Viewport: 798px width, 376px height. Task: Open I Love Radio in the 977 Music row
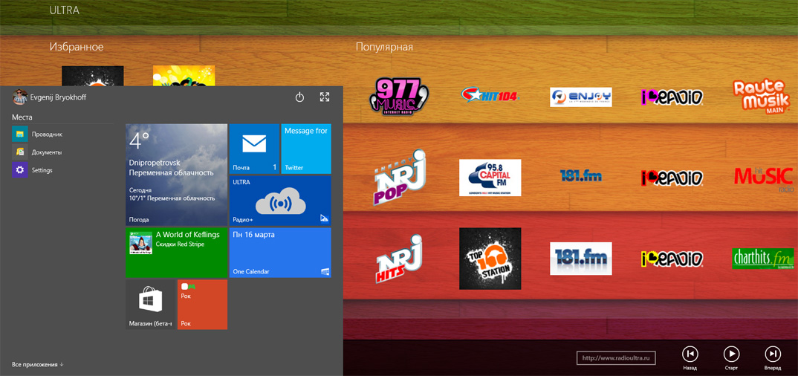pos(672,97)
